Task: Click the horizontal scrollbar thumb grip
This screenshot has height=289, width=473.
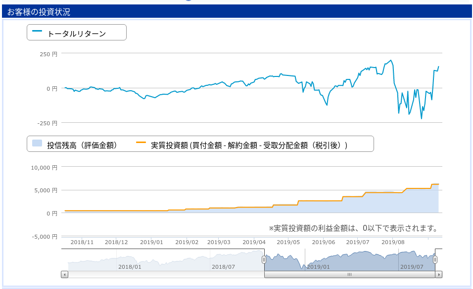Action: [x=349, y=274]
